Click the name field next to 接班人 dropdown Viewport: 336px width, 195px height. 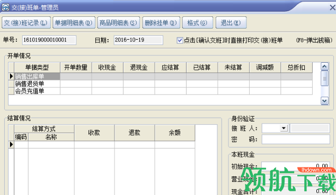pos(310,128)
